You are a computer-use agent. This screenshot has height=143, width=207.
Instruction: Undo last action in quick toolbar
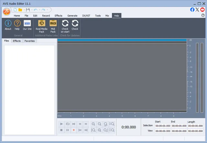pos(36,10)
